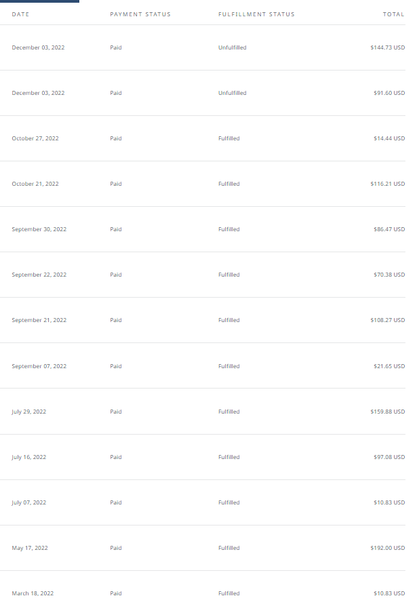Click the September 21, 2022 date

click(39, 321)
